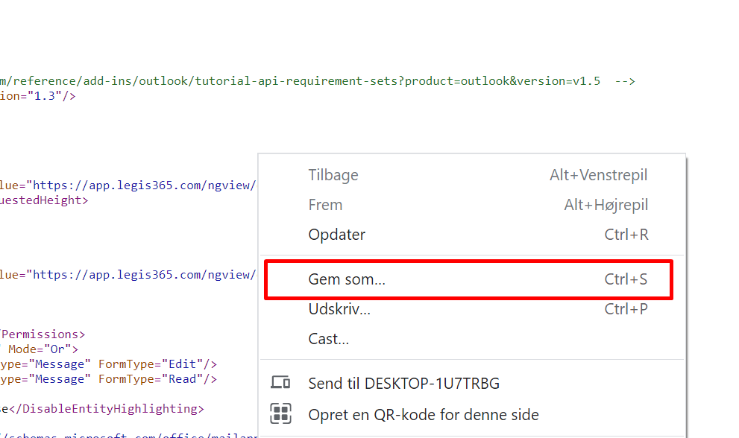This screenshot has width=739, height=438.
Task: Click the "Message" value on the Edit line
Action: (63, 364)
